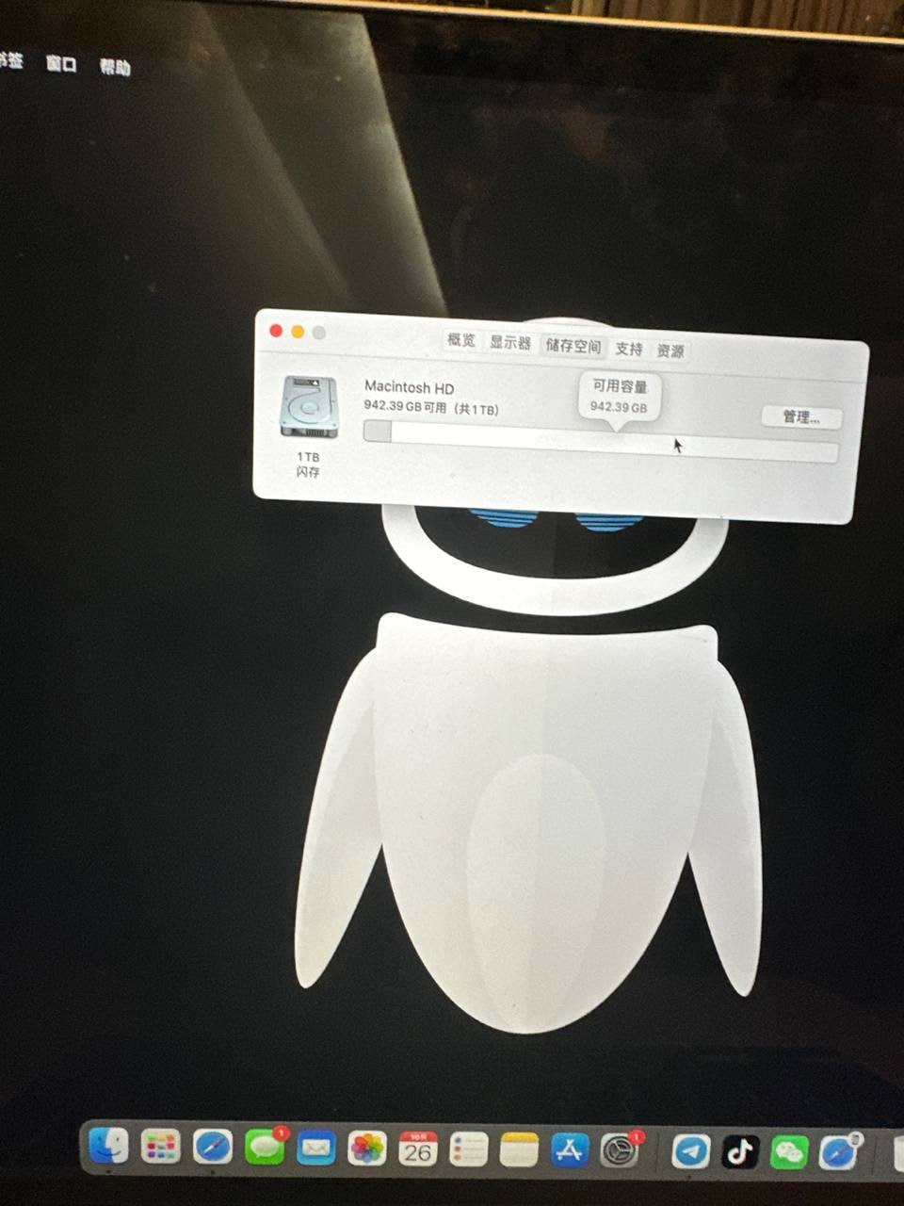Open the 支持 tab
The image size is (904, 1206).
629,349
